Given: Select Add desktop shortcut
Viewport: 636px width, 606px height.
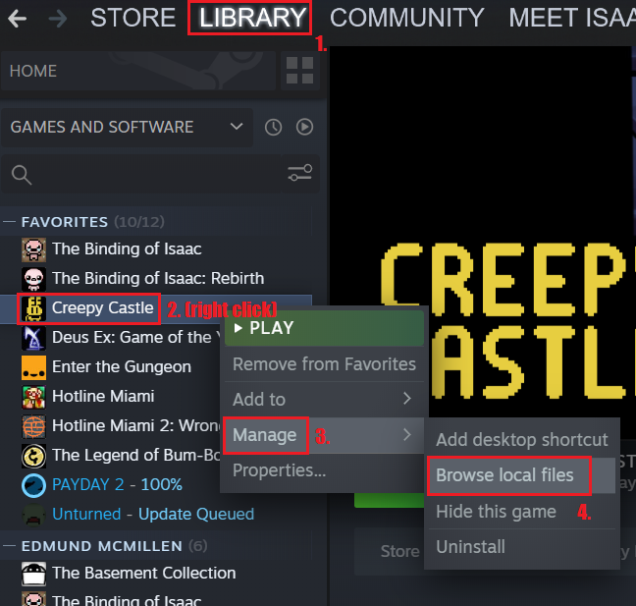Looking at the screenshot, I should point(521,440).
